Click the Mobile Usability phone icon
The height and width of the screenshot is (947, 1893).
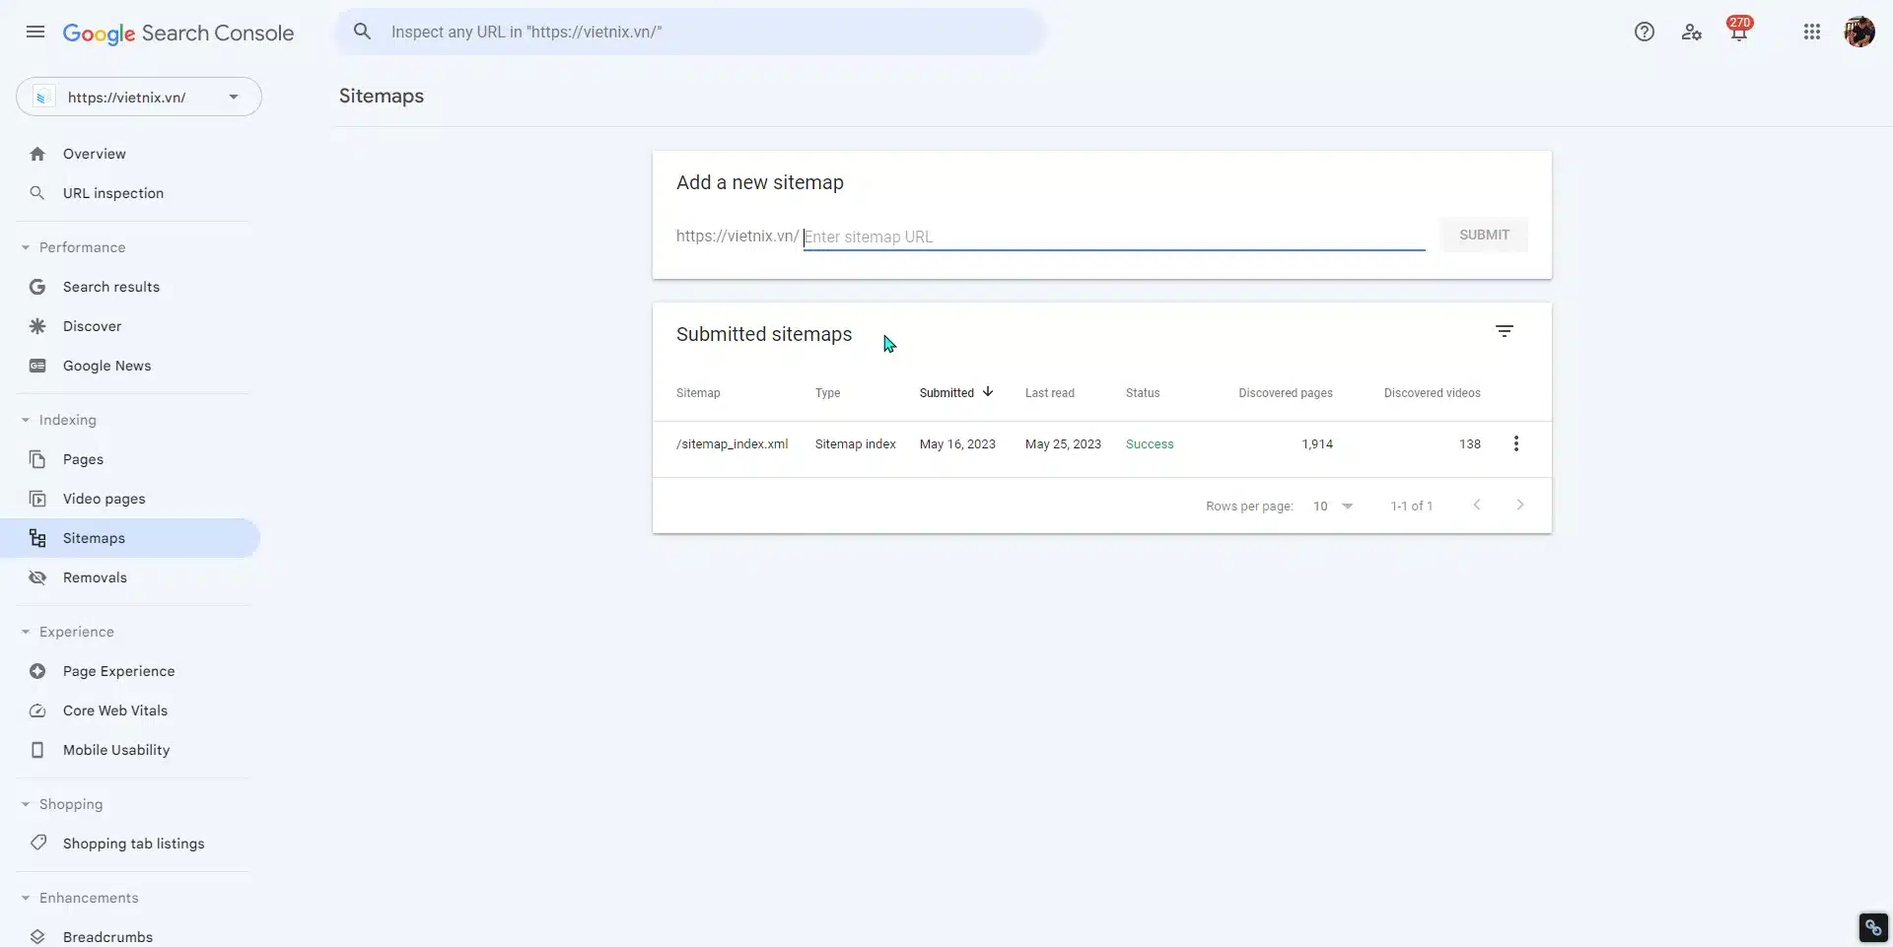(x=37, y=750)
